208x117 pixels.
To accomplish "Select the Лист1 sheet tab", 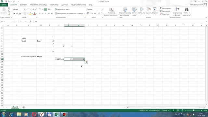I will coord(15,107).
